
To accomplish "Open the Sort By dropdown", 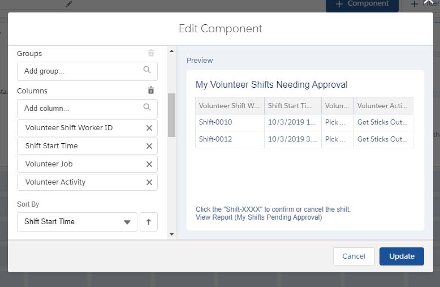I will click(77, 222).
